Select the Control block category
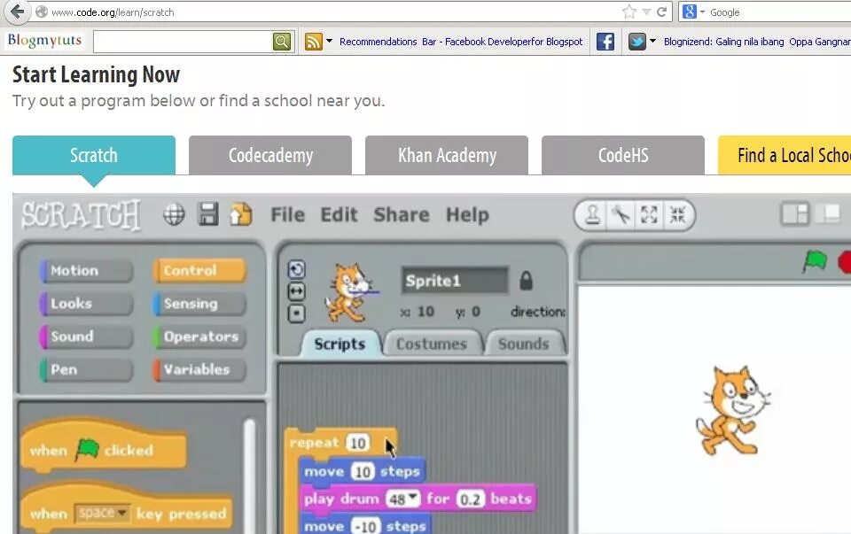851x534 pixels. (199, 270)
